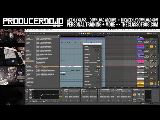Select the Audio Effects browser category
Image resolution: width=160 pixels, height=120 pixels.
click(29, 53)
